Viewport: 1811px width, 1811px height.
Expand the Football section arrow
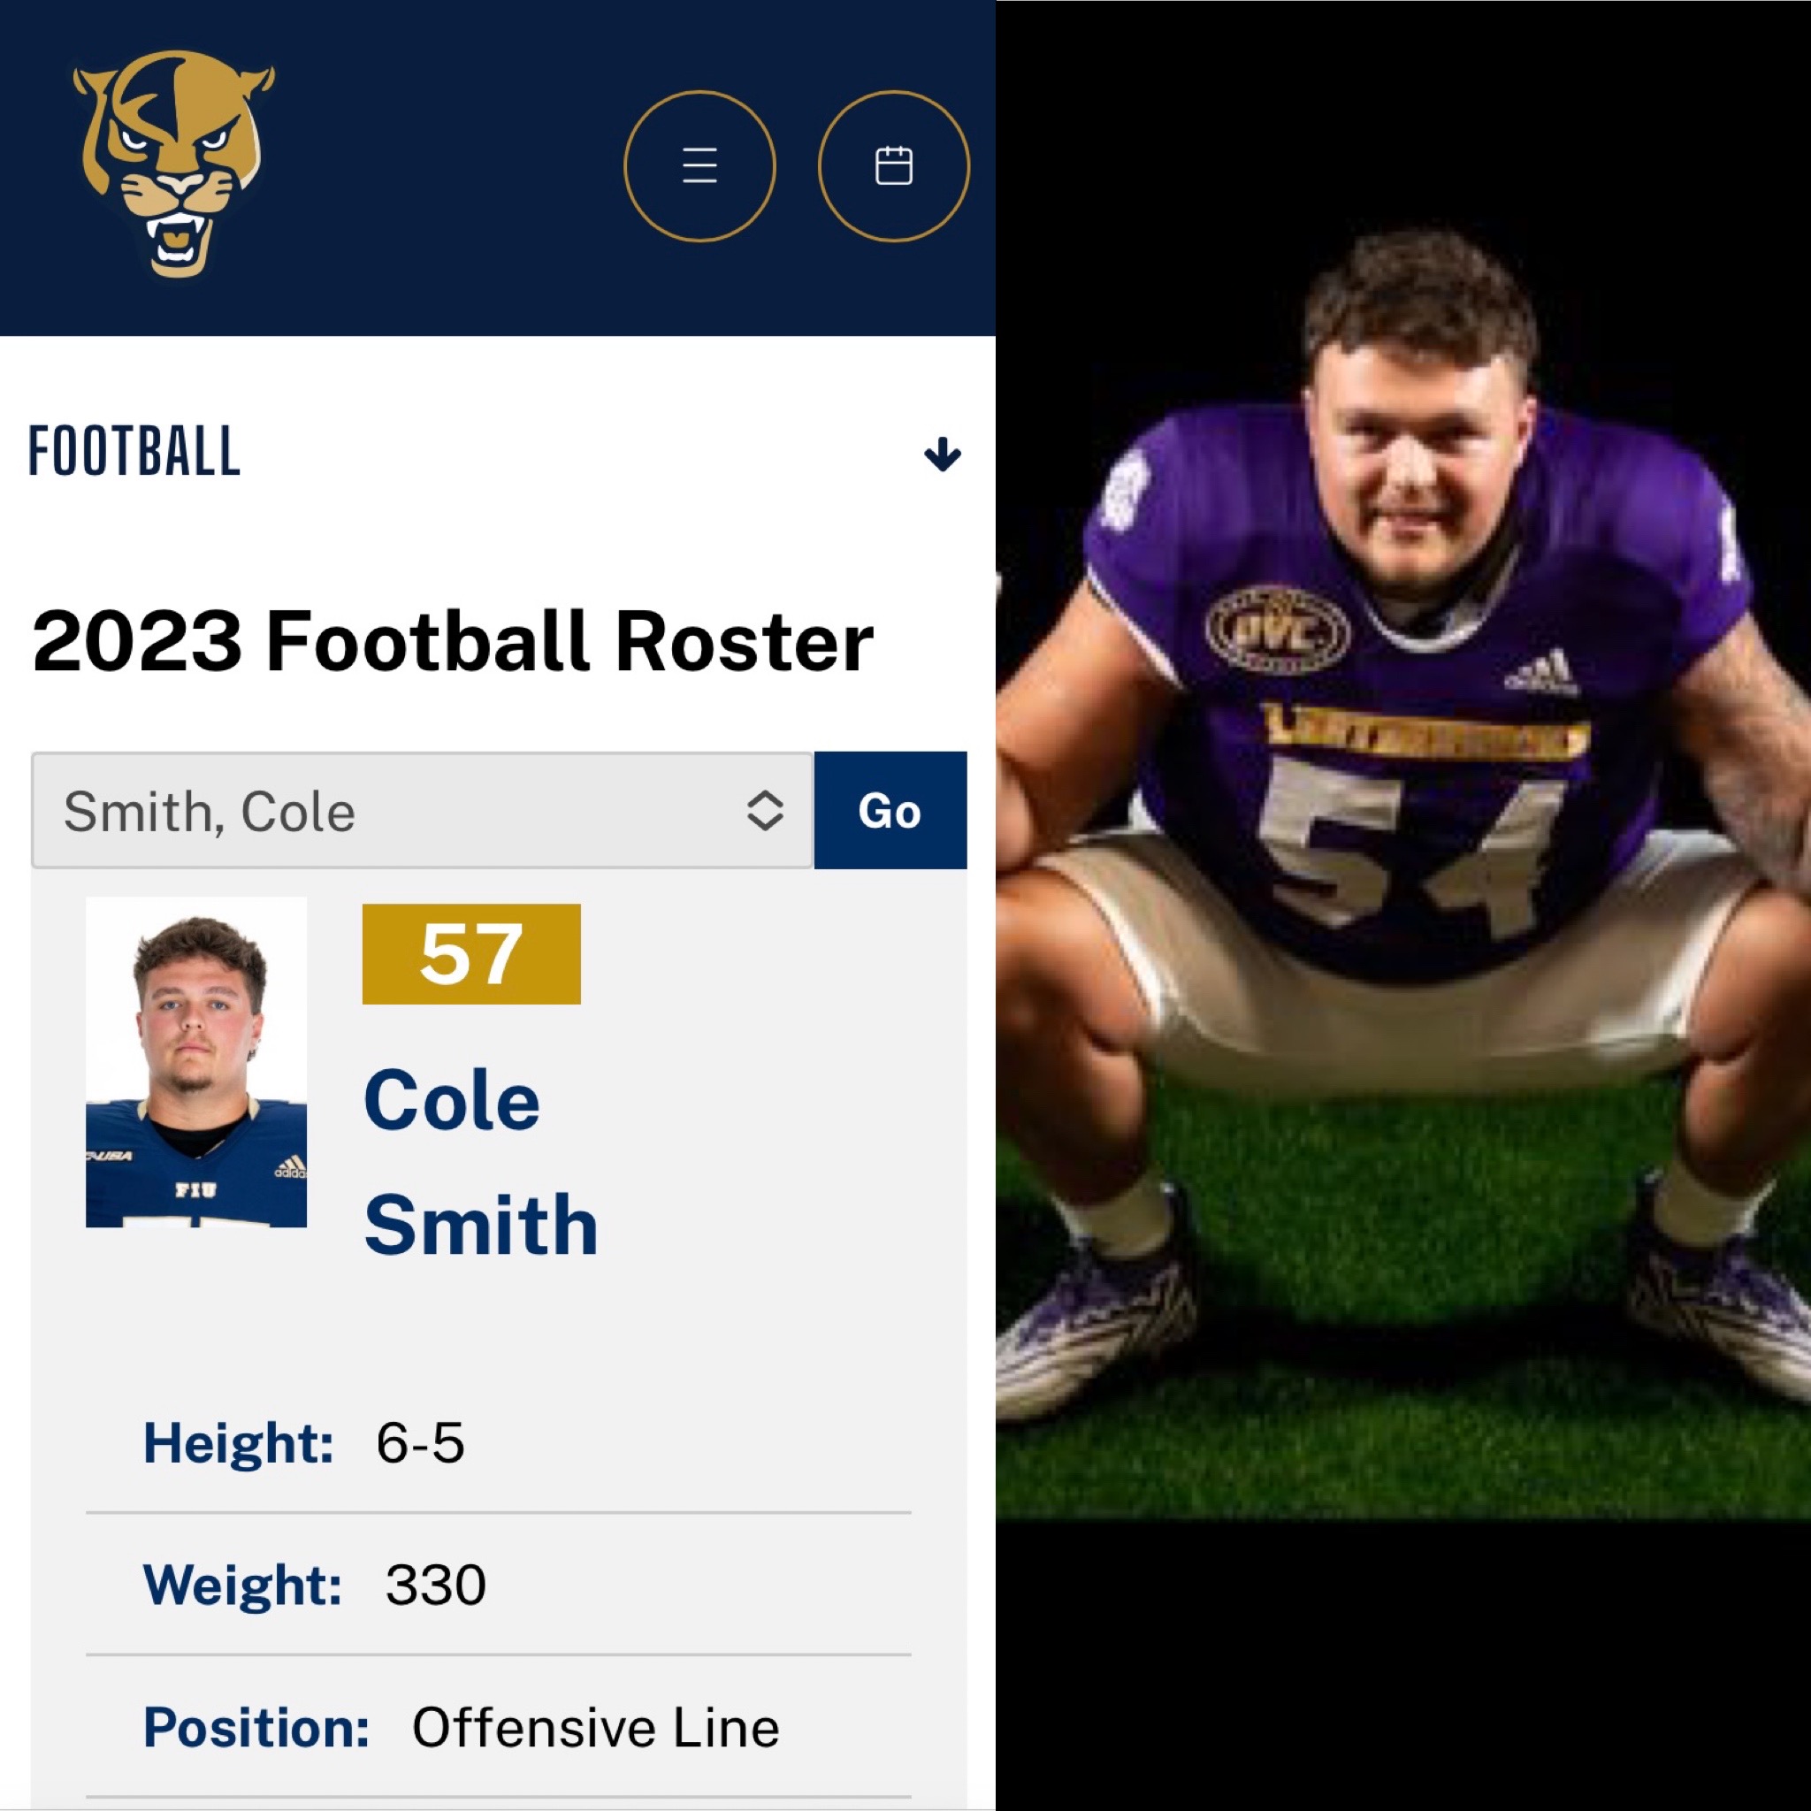click(x=942, y=454)
